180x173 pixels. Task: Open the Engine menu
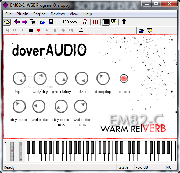tap(39, 14)
